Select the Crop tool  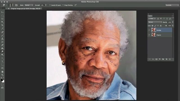click(2, 25)
